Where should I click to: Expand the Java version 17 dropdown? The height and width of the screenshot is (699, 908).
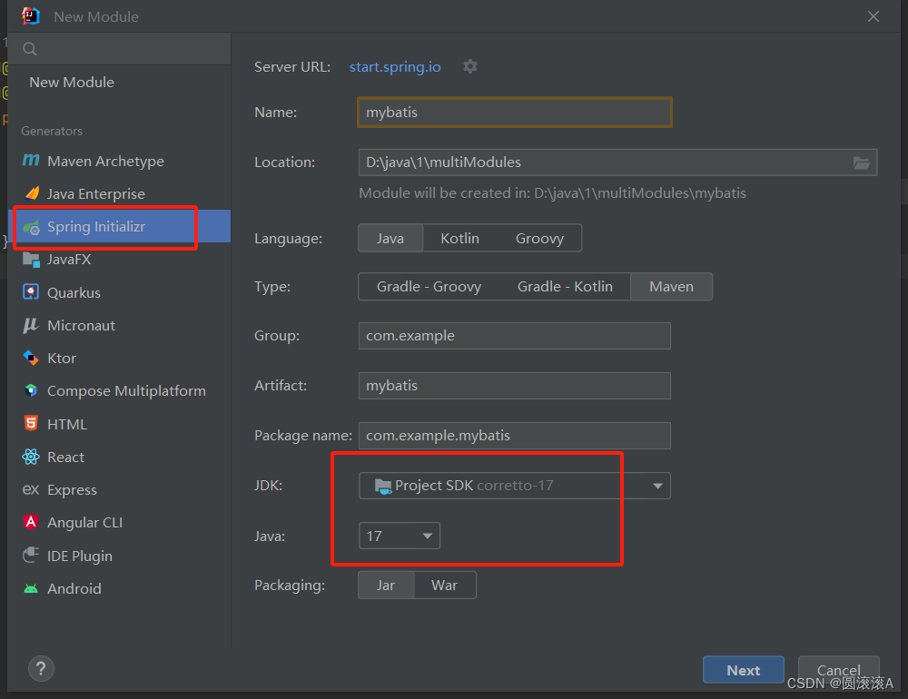tap(399, 536)
